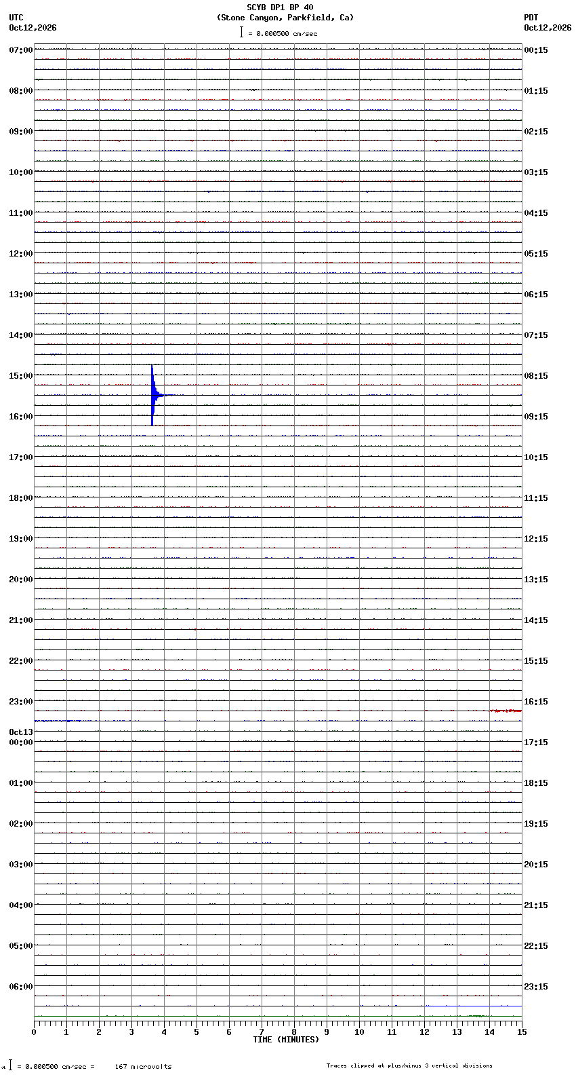
Task: Select the 19:00 UTC time label
Action: pos(21,539)
